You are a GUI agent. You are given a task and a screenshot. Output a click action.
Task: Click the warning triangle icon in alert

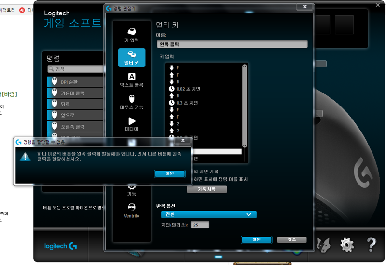(x=25, y=157)
